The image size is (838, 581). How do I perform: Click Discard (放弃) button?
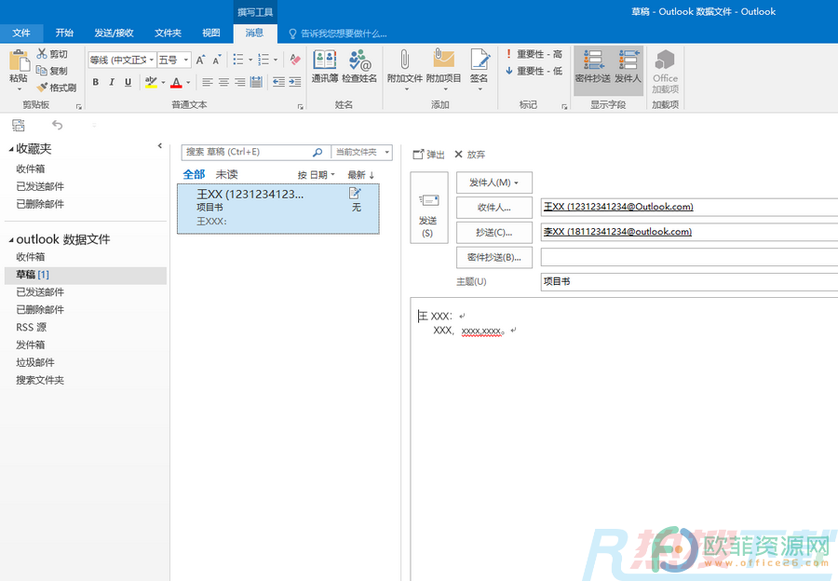tap(470, 155)
